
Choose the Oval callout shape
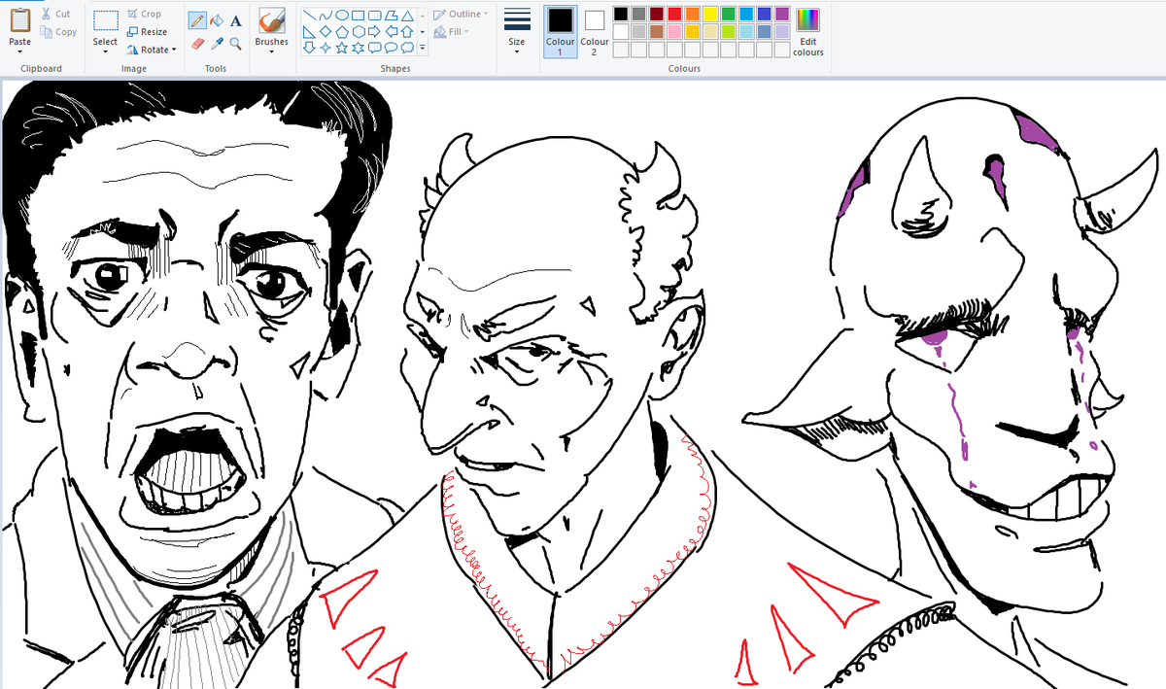(x=391, y=47)
